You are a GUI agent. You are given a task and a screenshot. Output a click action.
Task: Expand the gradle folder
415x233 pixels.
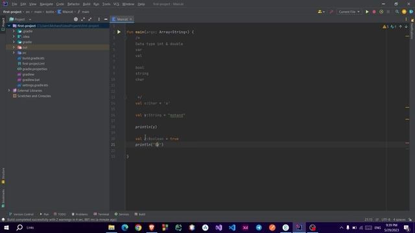coord(14,42)
